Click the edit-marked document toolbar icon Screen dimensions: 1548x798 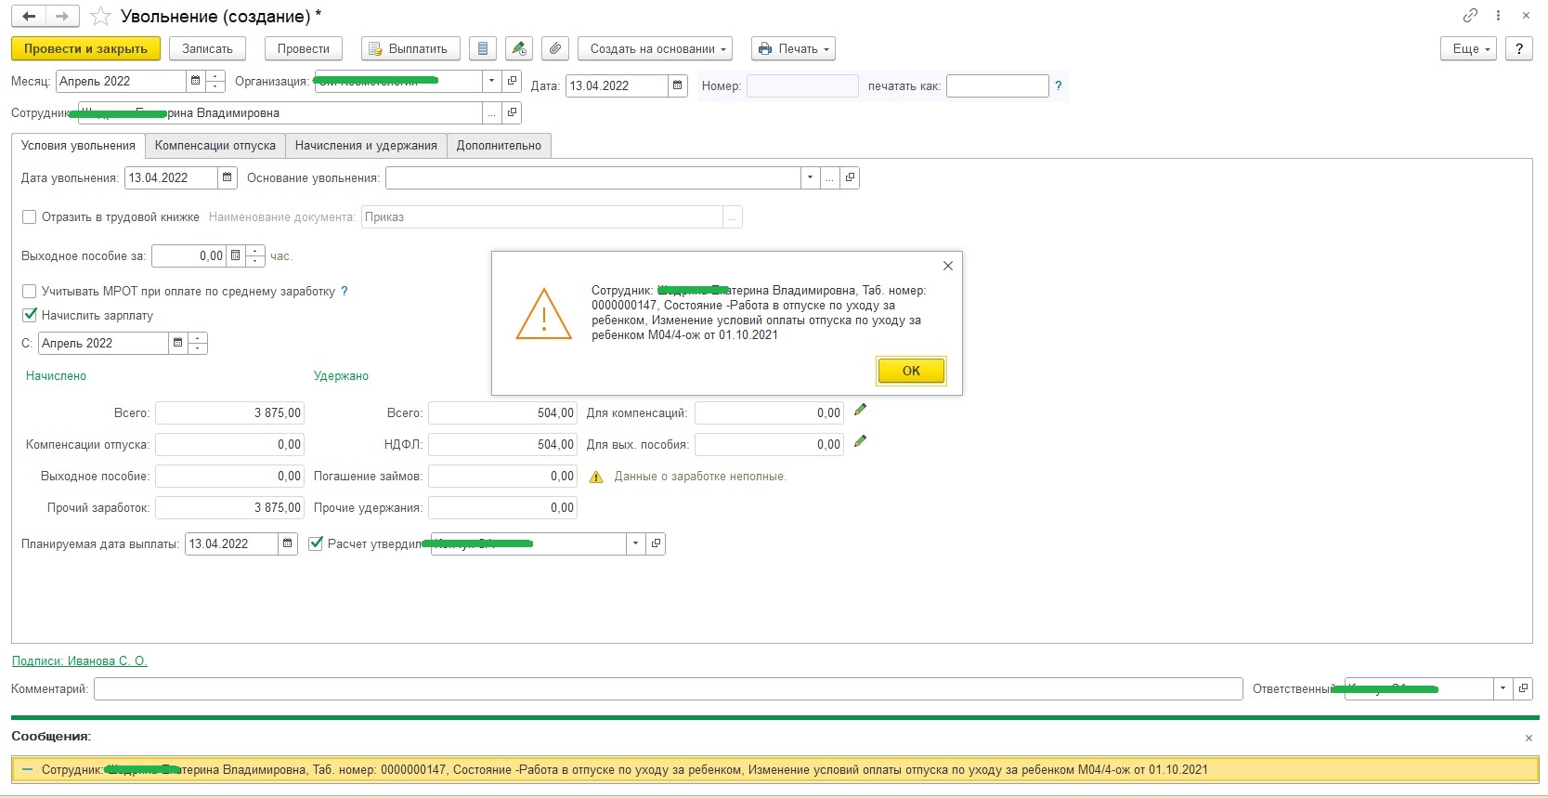coord(519,48)
